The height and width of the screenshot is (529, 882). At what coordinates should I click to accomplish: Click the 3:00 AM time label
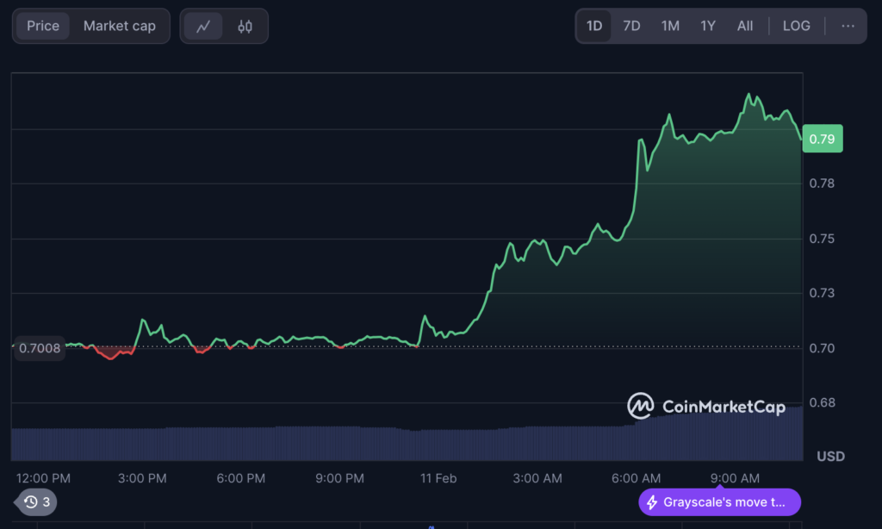point(537,478)
